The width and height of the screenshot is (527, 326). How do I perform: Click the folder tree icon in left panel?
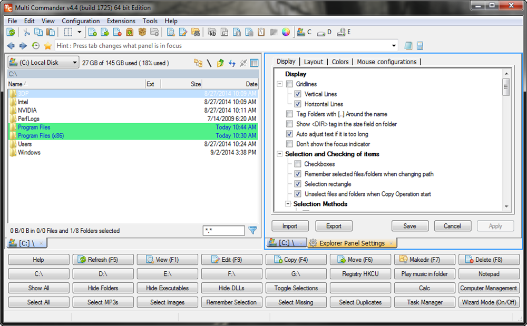tap(198, 63)
